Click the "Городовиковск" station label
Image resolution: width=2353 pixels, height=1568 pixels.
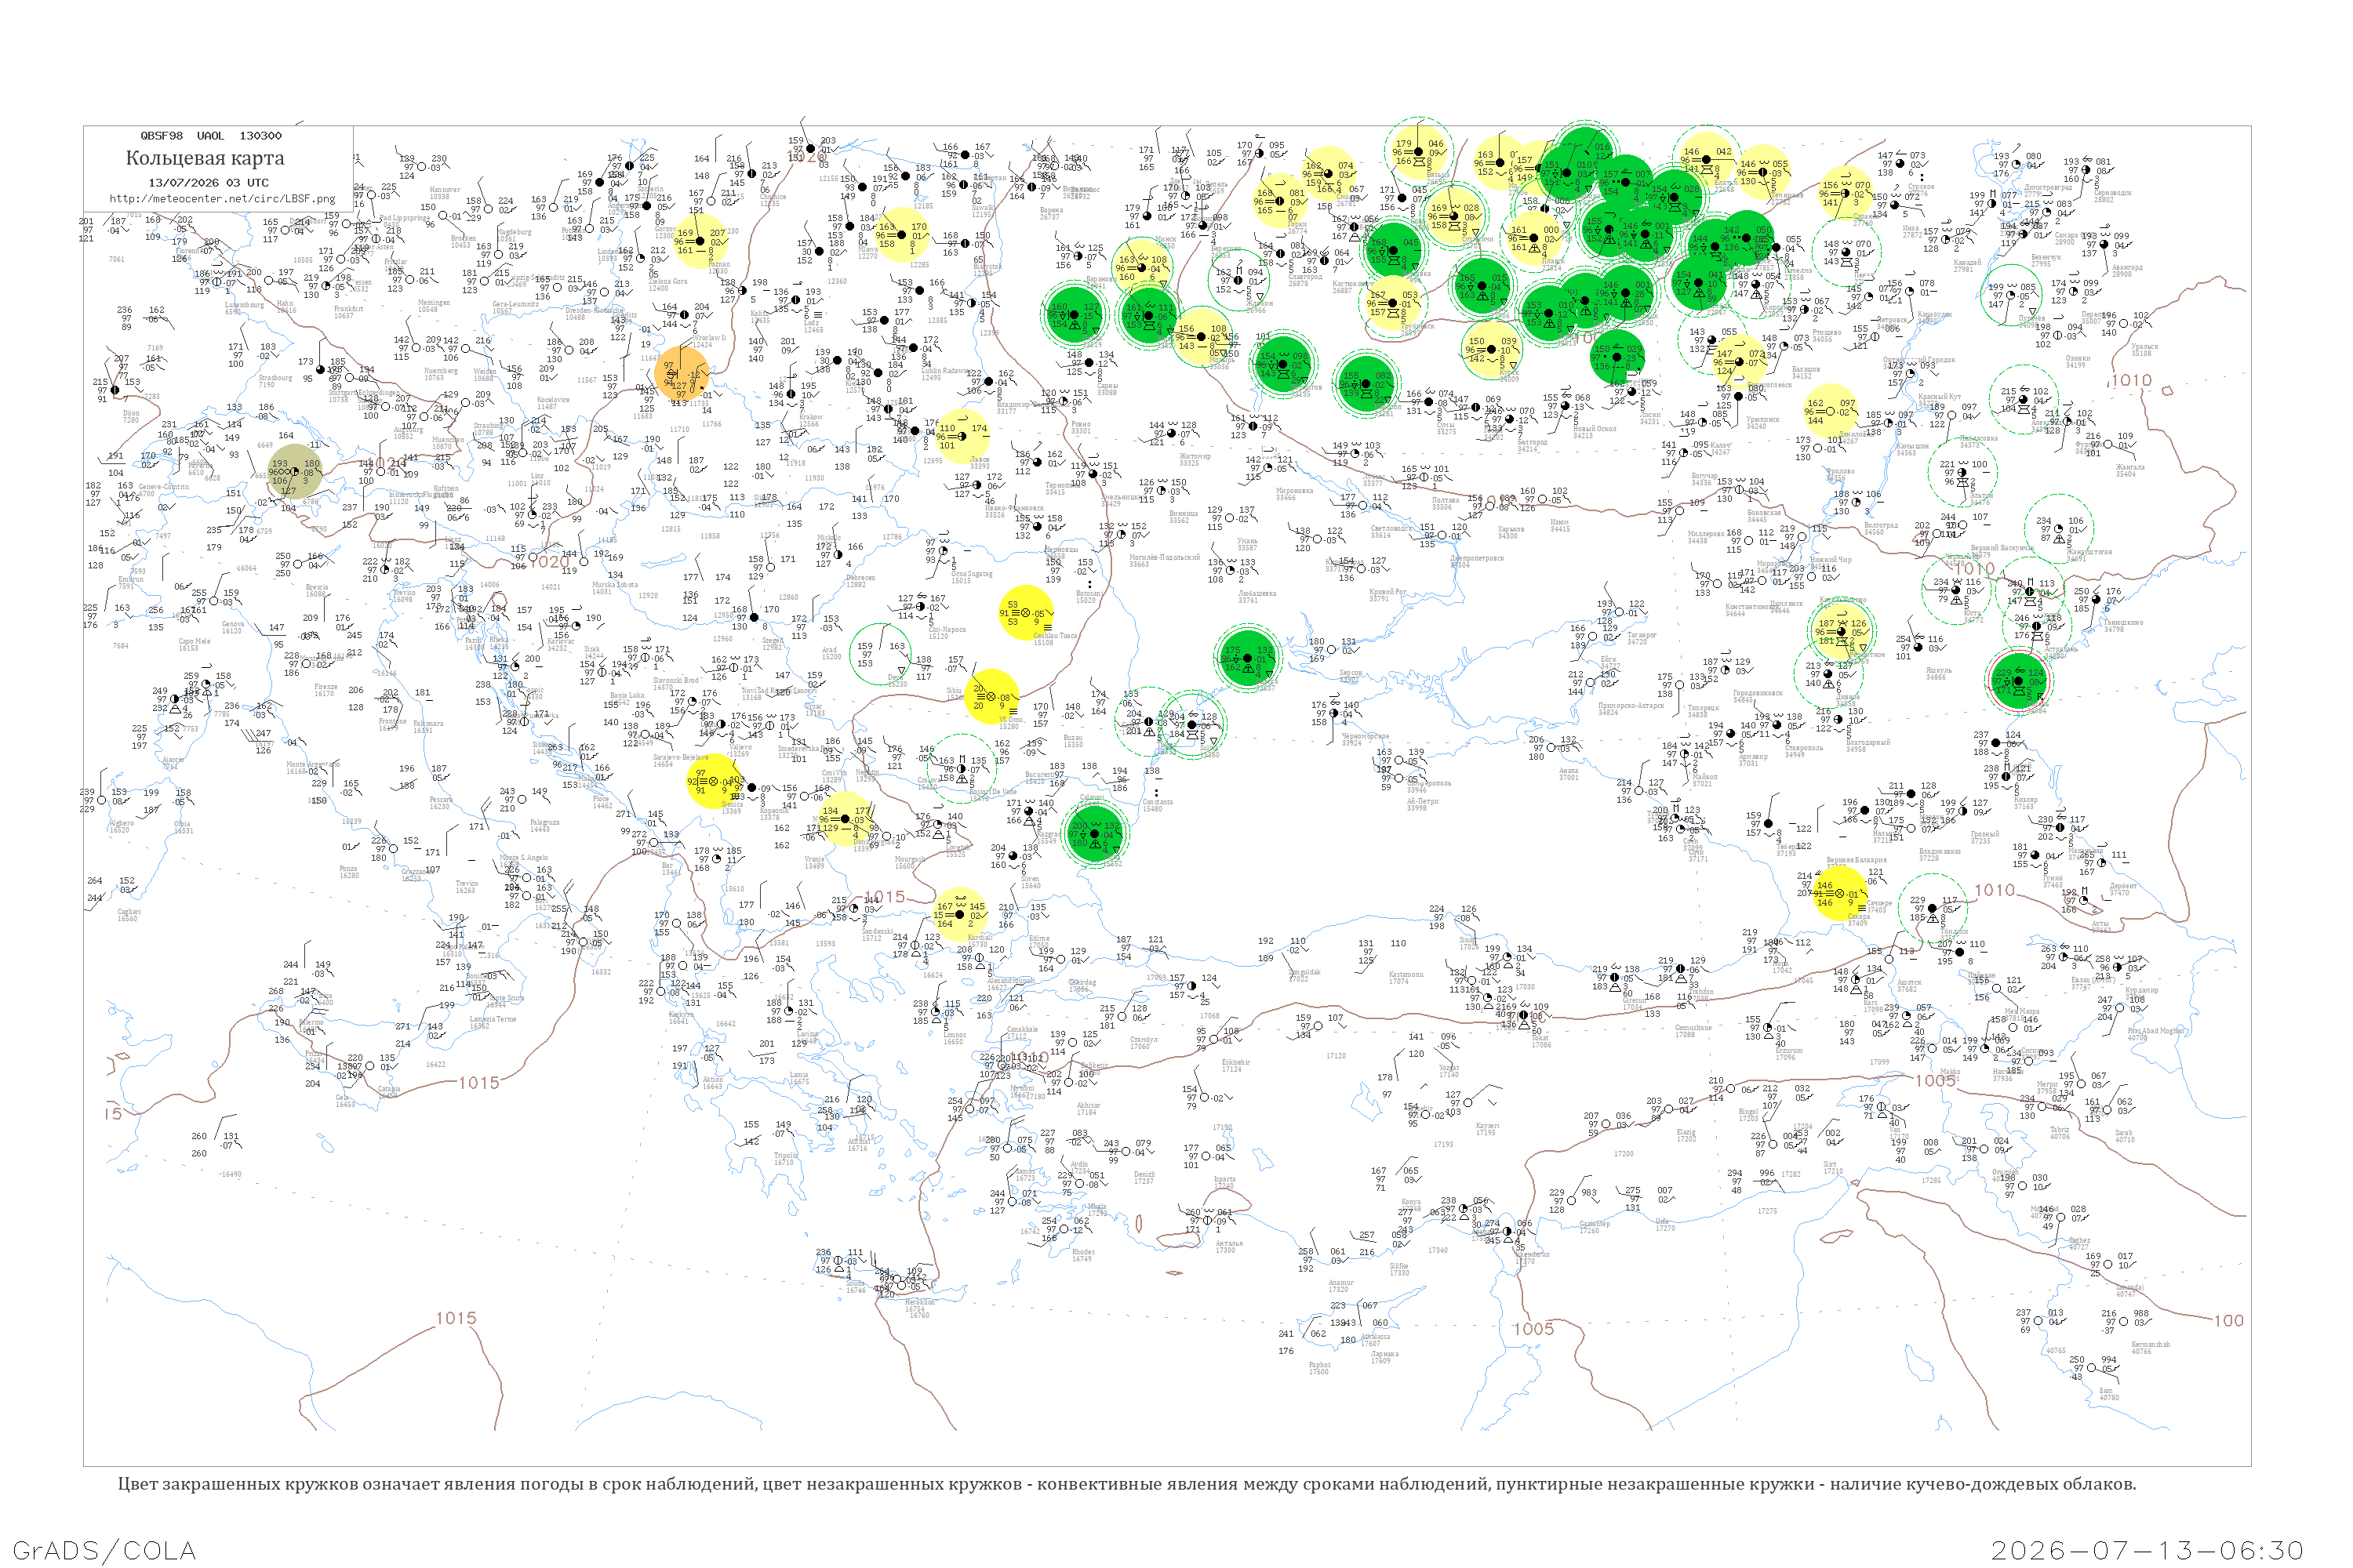pyautogui.click(x=1758, y=693)
